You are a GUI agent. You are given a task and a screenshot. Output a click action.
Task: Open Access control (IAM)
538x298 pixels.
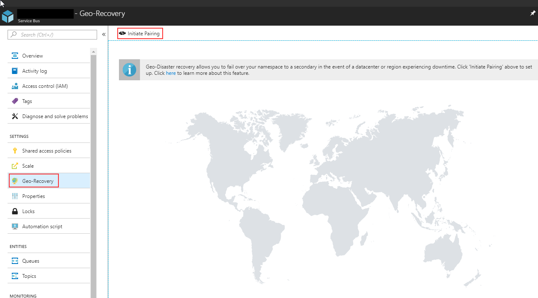tap(49, 86)
